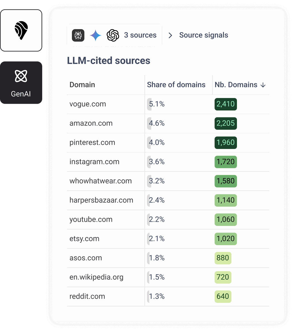Click the LLM-cited sources heading
Screen dimensions: 294x332
pos(109,61)
